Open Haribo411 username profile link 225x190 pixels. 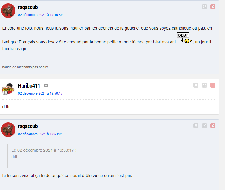click(29, 85)
